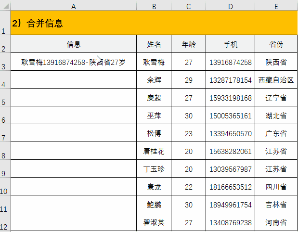Select province cell '广东省'
The image size is (298, 232).
pos(276,133)
